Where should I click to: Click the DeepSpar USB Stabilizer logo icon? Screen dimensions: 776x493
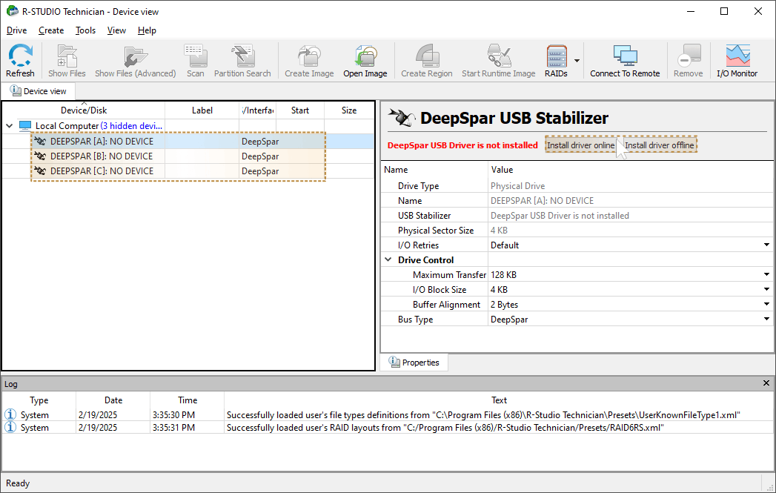[402, 118]
